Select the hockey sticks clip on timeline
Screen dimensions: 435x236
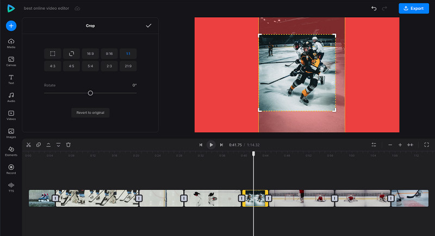(x=97, y=198)
